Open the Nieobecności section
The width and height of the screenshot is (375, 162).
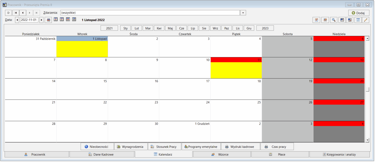97,147
